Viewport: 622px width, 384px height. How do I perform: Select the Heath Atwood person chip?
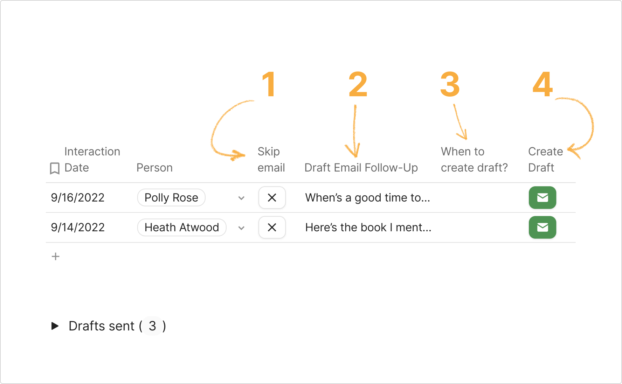pyautogui.click(x=182, y=227)
